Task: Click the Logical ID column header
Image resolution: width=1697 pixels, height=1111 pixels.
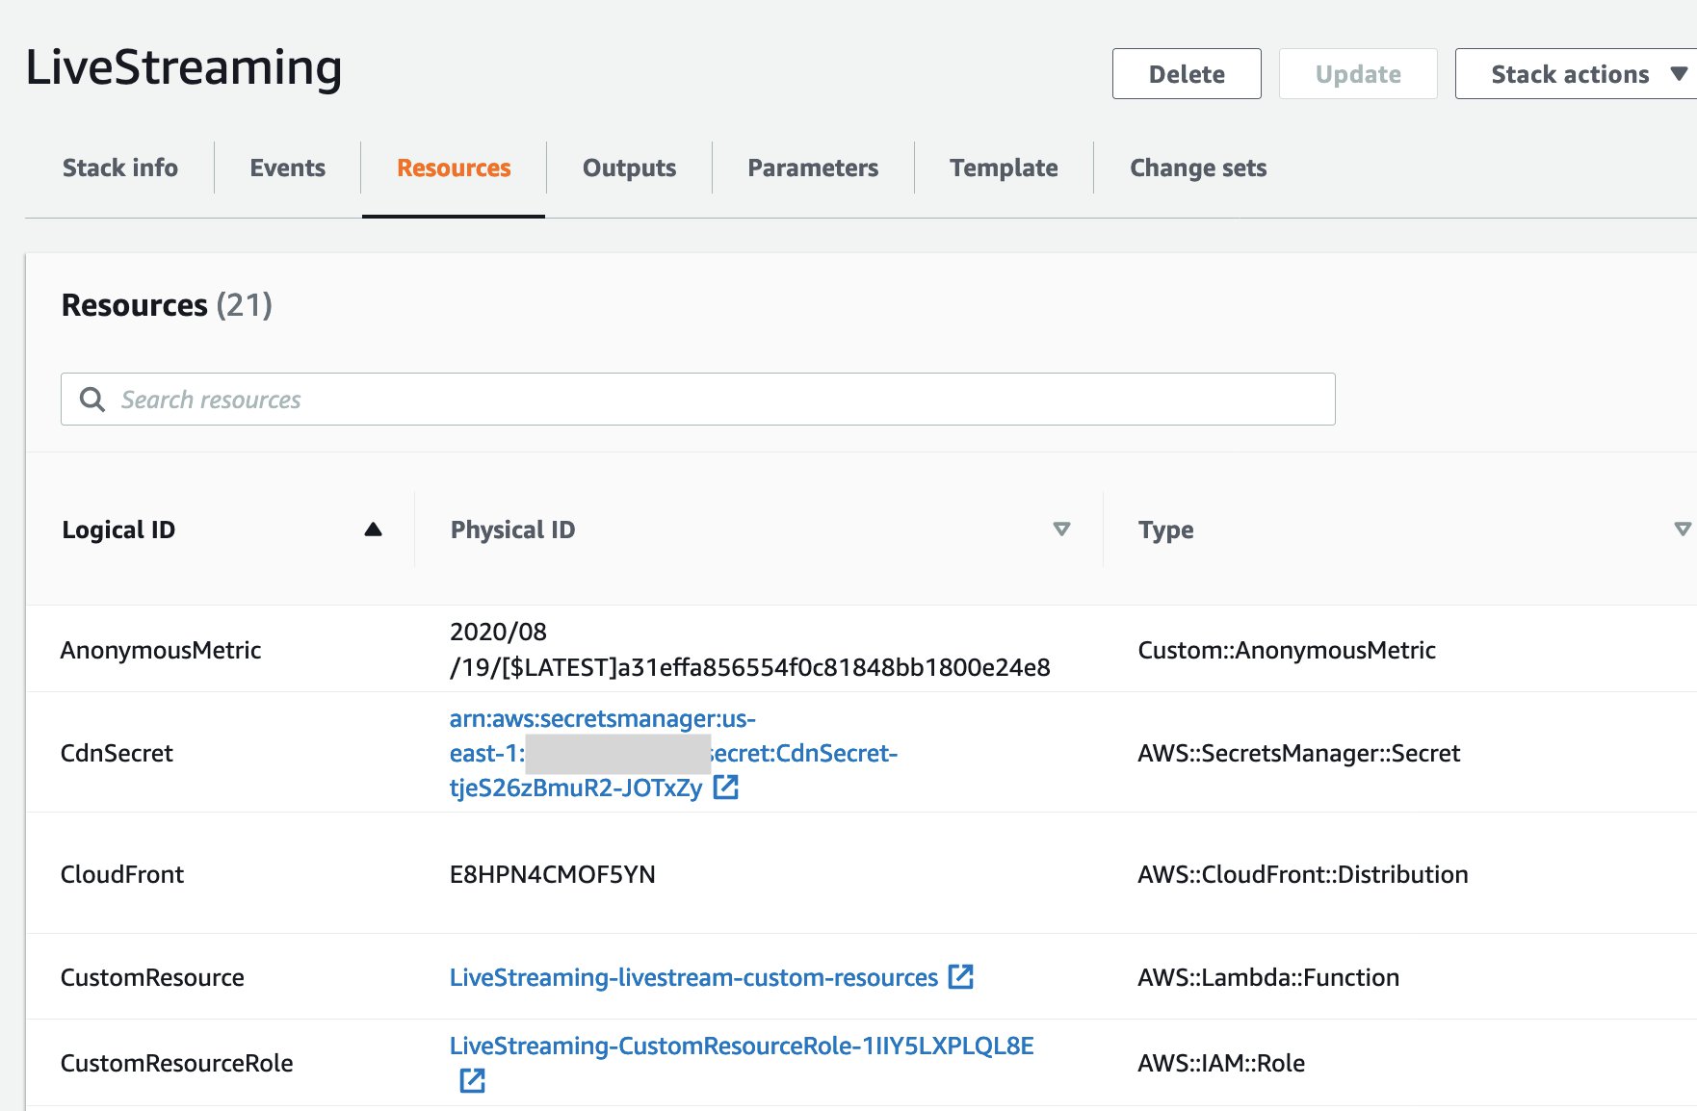Action: (x=118, y=530)
